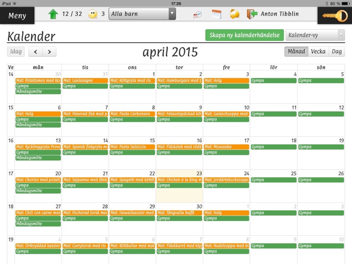The image size is (352, 264).
Task: Open Mat: Spansk fiskgryta event
Action: coord(85,147)
